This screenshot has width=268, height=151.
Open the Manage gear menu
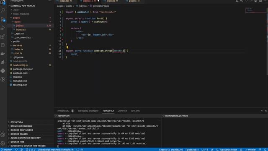pos(3,143)
